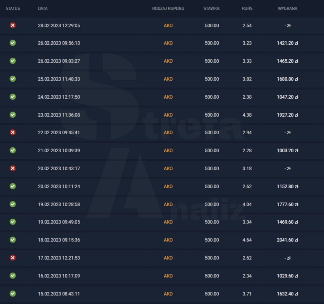Click the 2.28 odds value

coord(247,150)
